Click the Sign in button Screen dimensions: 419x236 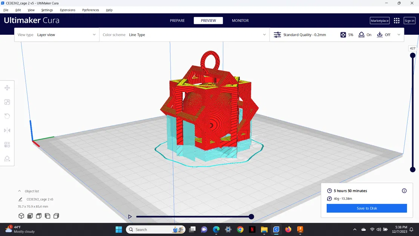[x=409, y=21]
